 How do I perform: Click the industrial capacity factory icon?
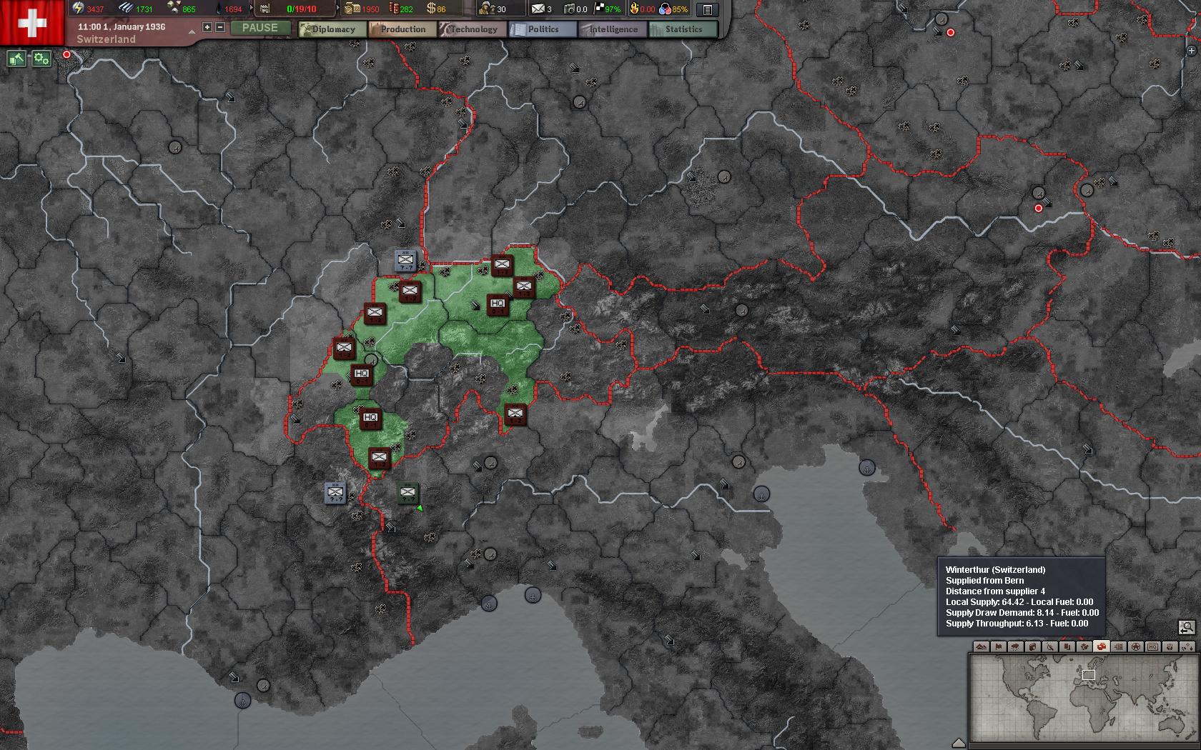pos(265,9)
